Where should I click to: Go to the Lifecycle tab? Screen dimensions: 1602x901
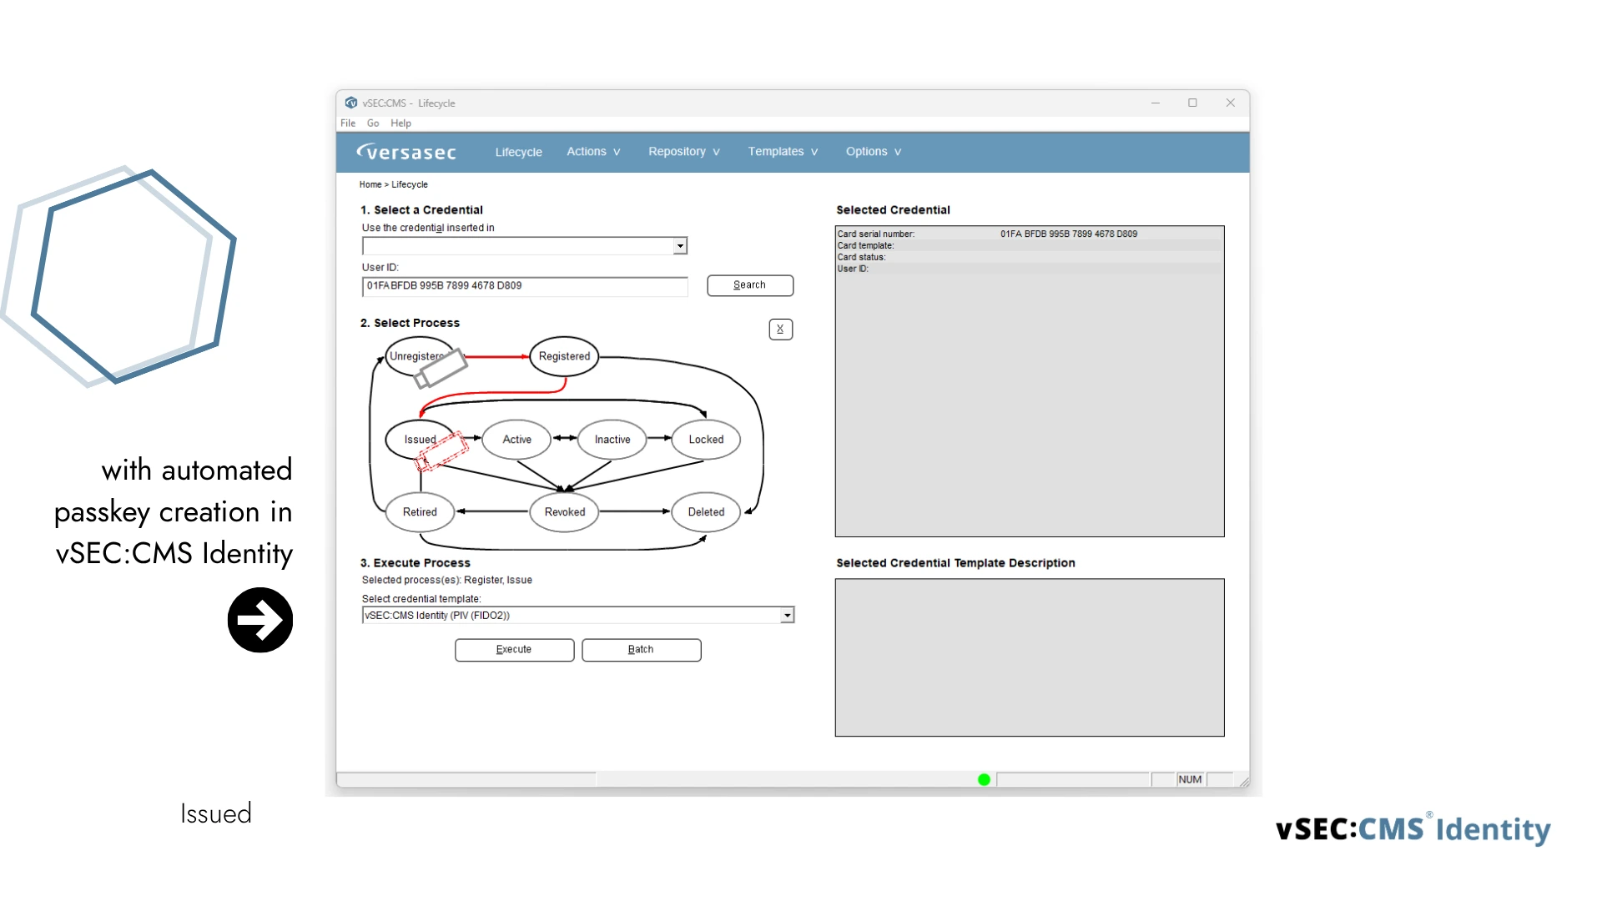point(518,152)
